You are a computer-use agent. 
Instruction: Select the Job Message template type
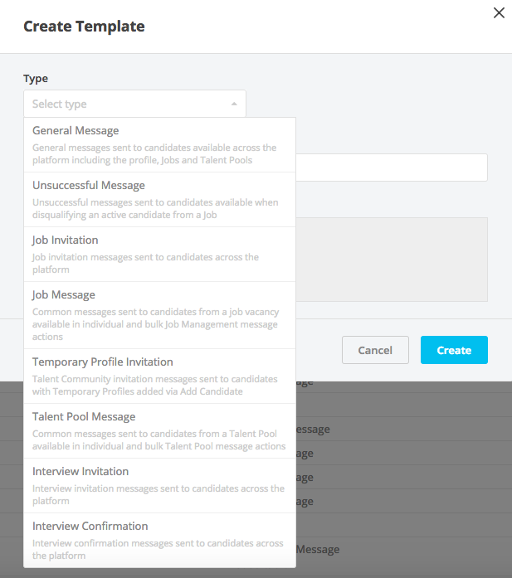(x=64, y=295)
